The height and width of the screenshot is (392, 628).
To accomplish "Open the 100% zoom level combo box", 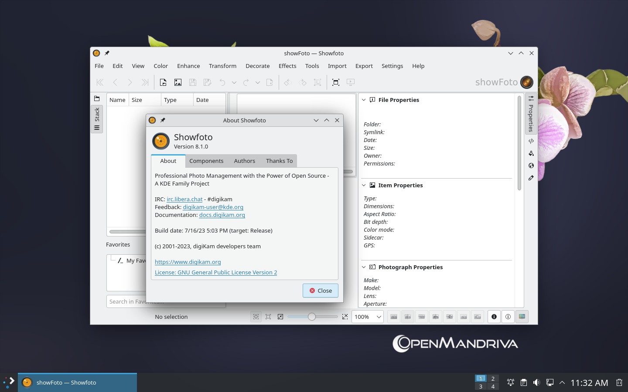I will pos(368,317).
